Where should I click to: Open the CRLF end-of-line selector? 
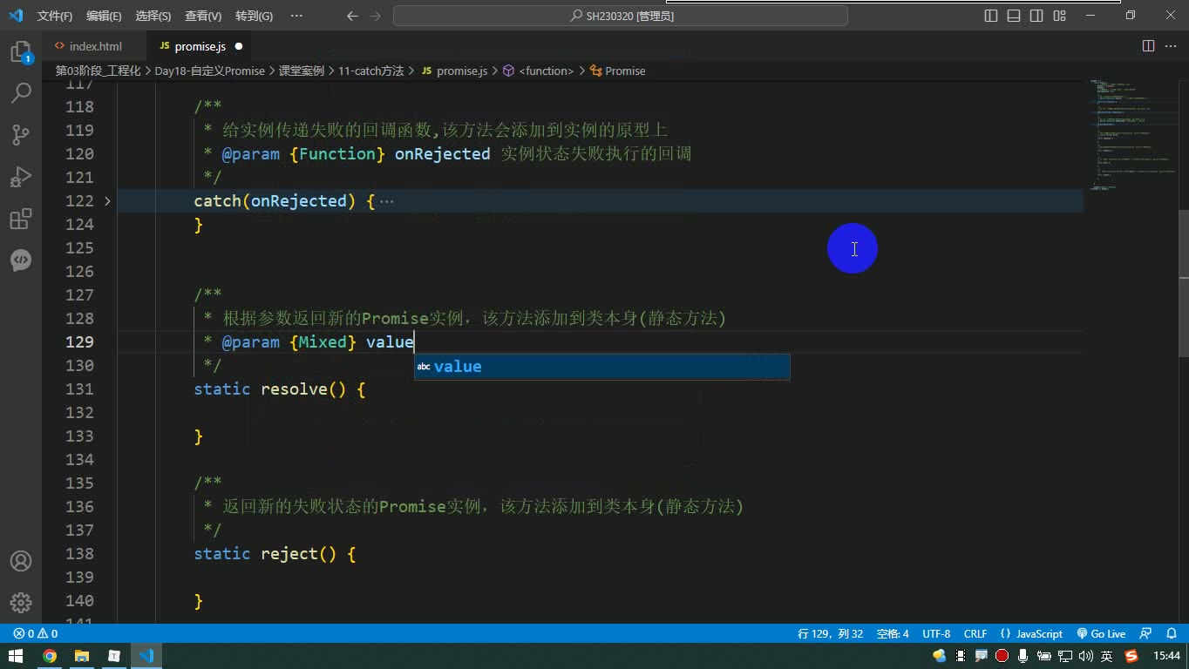pyautogui.click(x=975, y=634)
